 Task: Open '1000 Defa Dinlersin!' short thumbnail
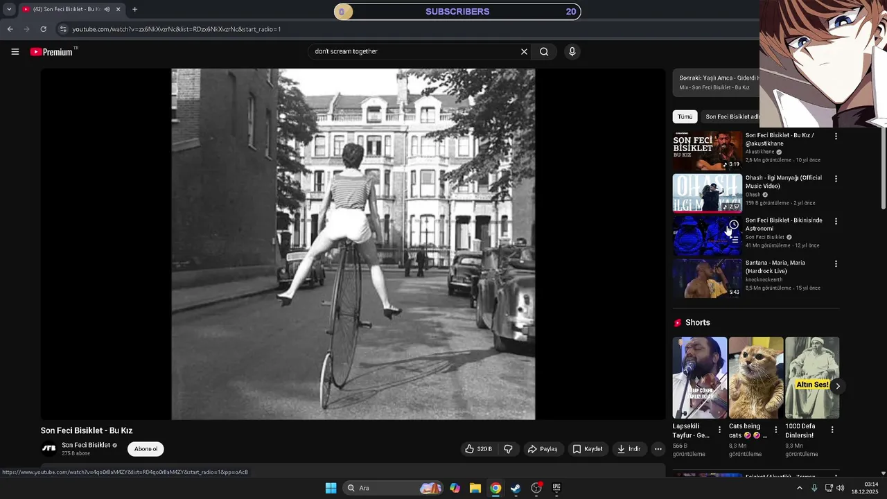tap(812, 378)
